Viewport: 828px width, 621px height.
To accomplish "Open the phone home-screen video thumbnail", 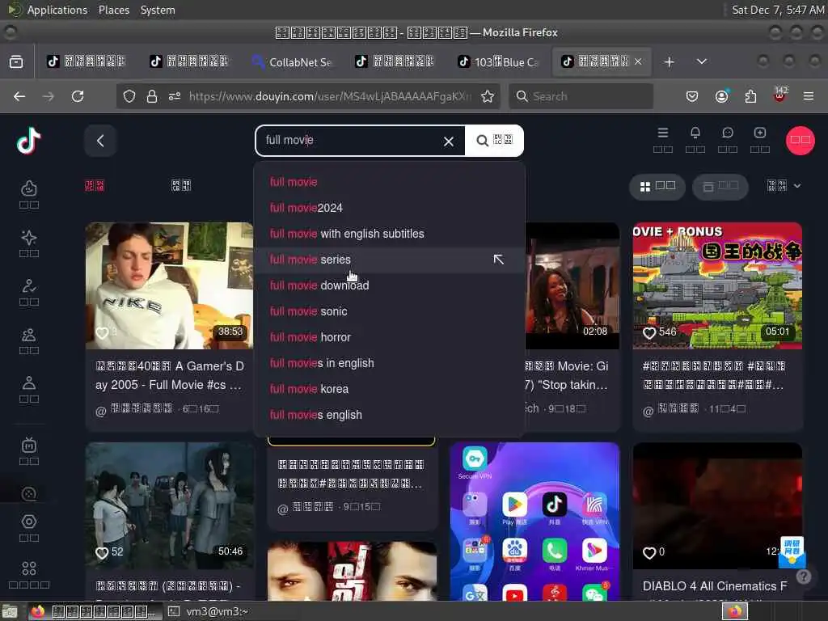I will (534, 522).
